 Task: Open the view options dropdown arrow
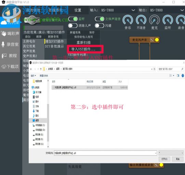click(x=173, y=75)
